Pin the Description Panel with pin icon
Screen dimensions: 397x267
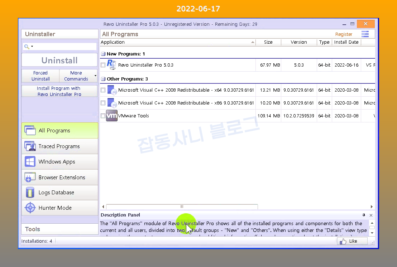(364, 215)
